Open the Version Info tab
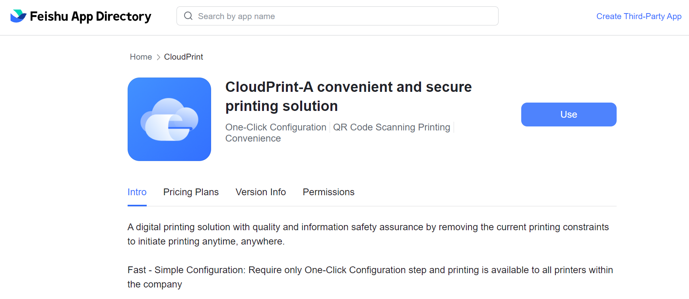Viewport: 689px width, 299px height. pyautogui.click(x=261, y=192)
